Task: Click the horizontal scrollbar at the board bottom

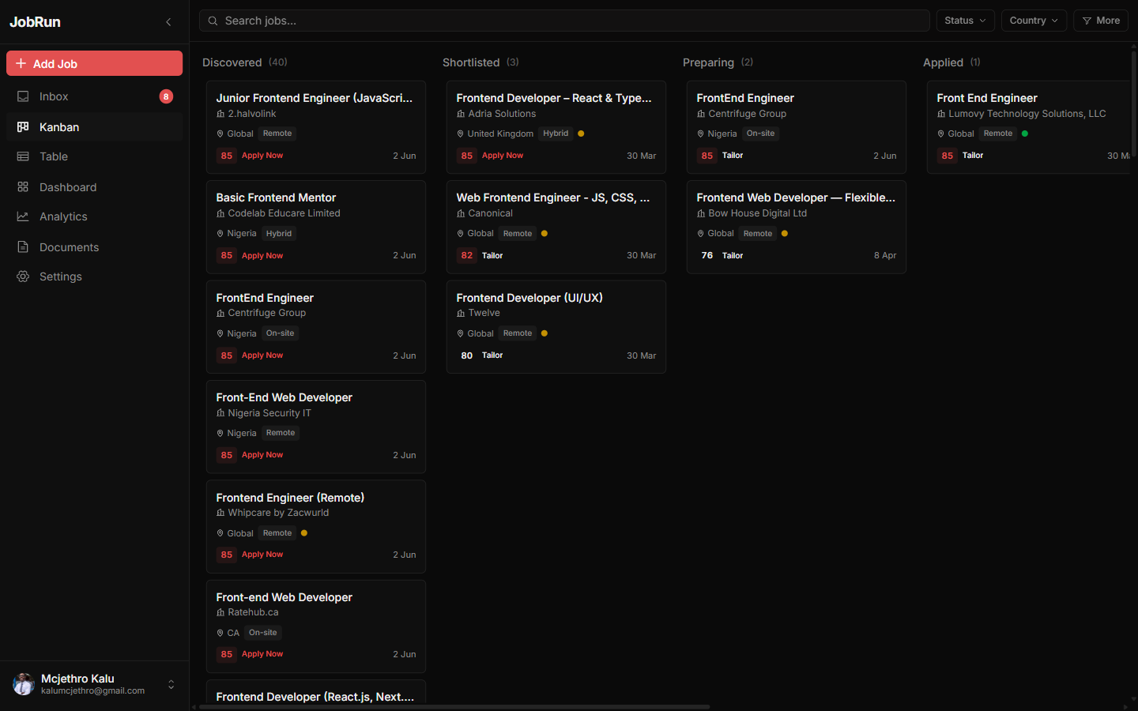Action: [454, 707]
